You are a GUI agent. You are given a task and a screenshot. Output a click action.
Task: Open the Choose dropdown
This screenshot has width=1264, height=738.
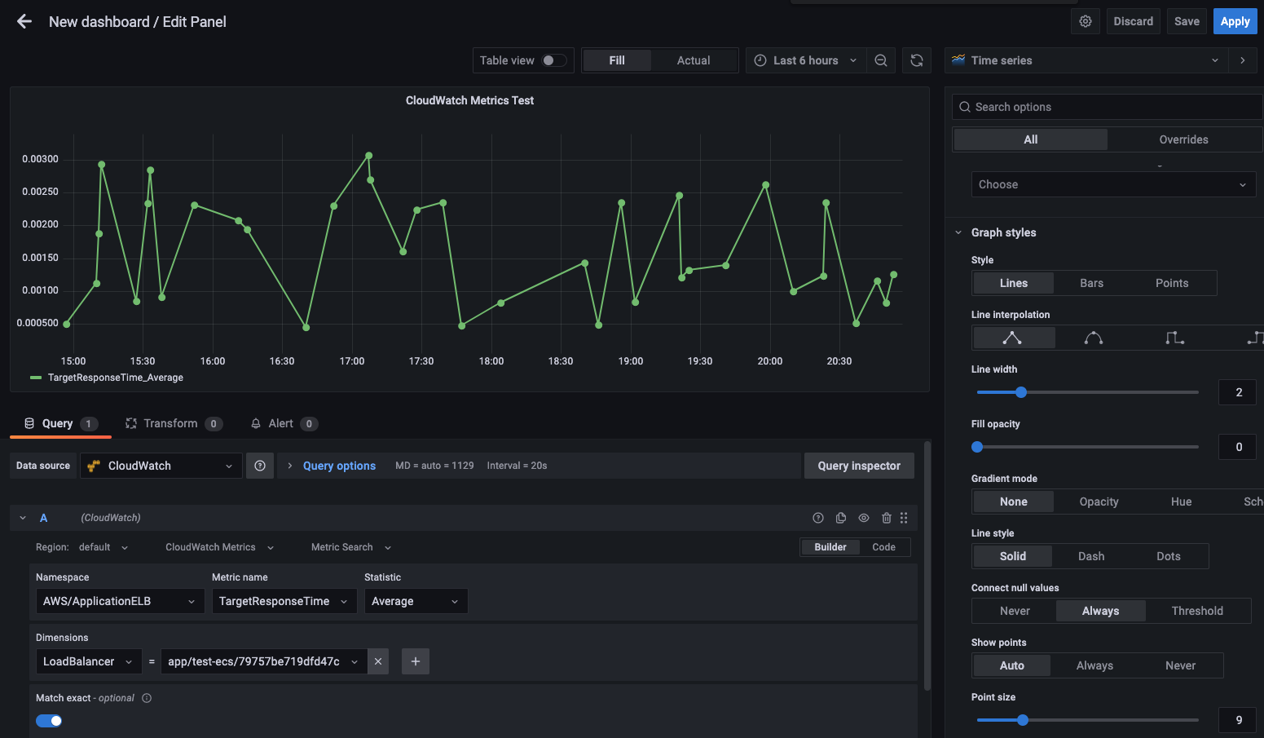click(1113, 184)
